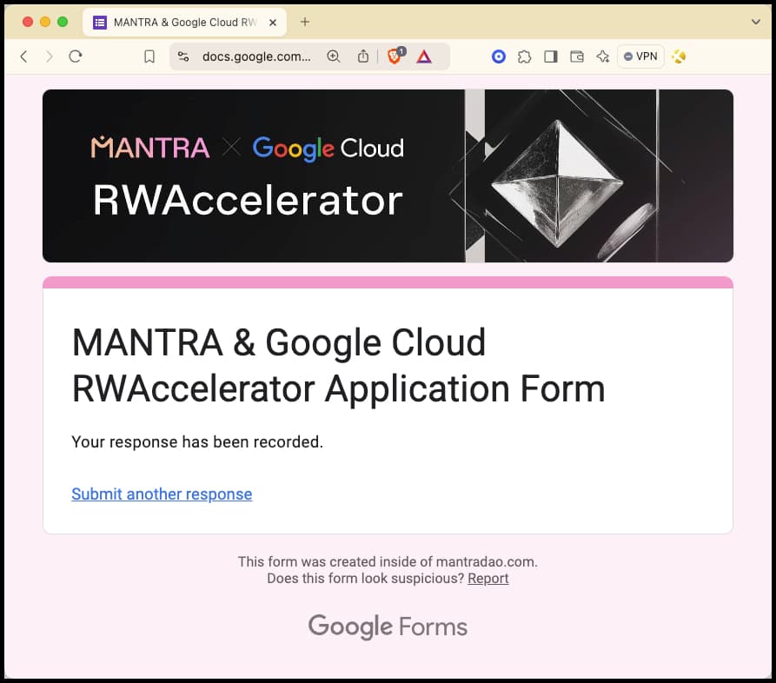Toggle the browser sidebar panel

550,56
